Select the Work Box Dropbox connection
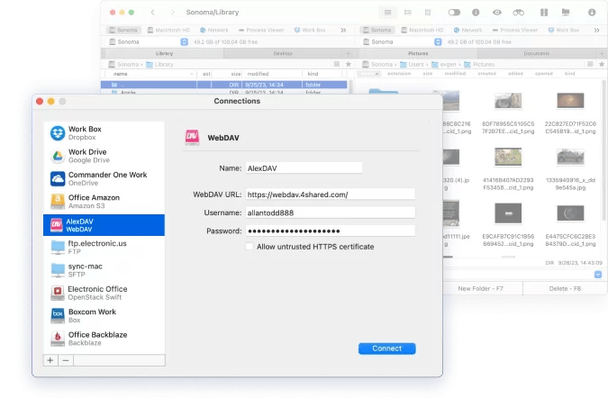Screen dimensions: 608x407 104,133
